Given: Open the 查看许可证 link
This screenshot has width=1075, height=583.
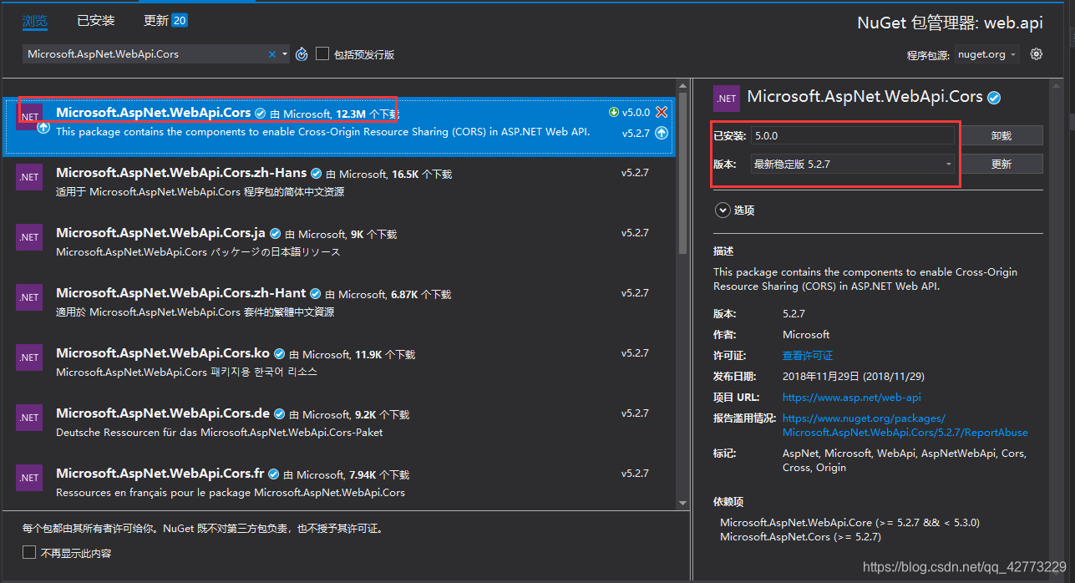Looking at the screenshot, I should pos(807,355).
